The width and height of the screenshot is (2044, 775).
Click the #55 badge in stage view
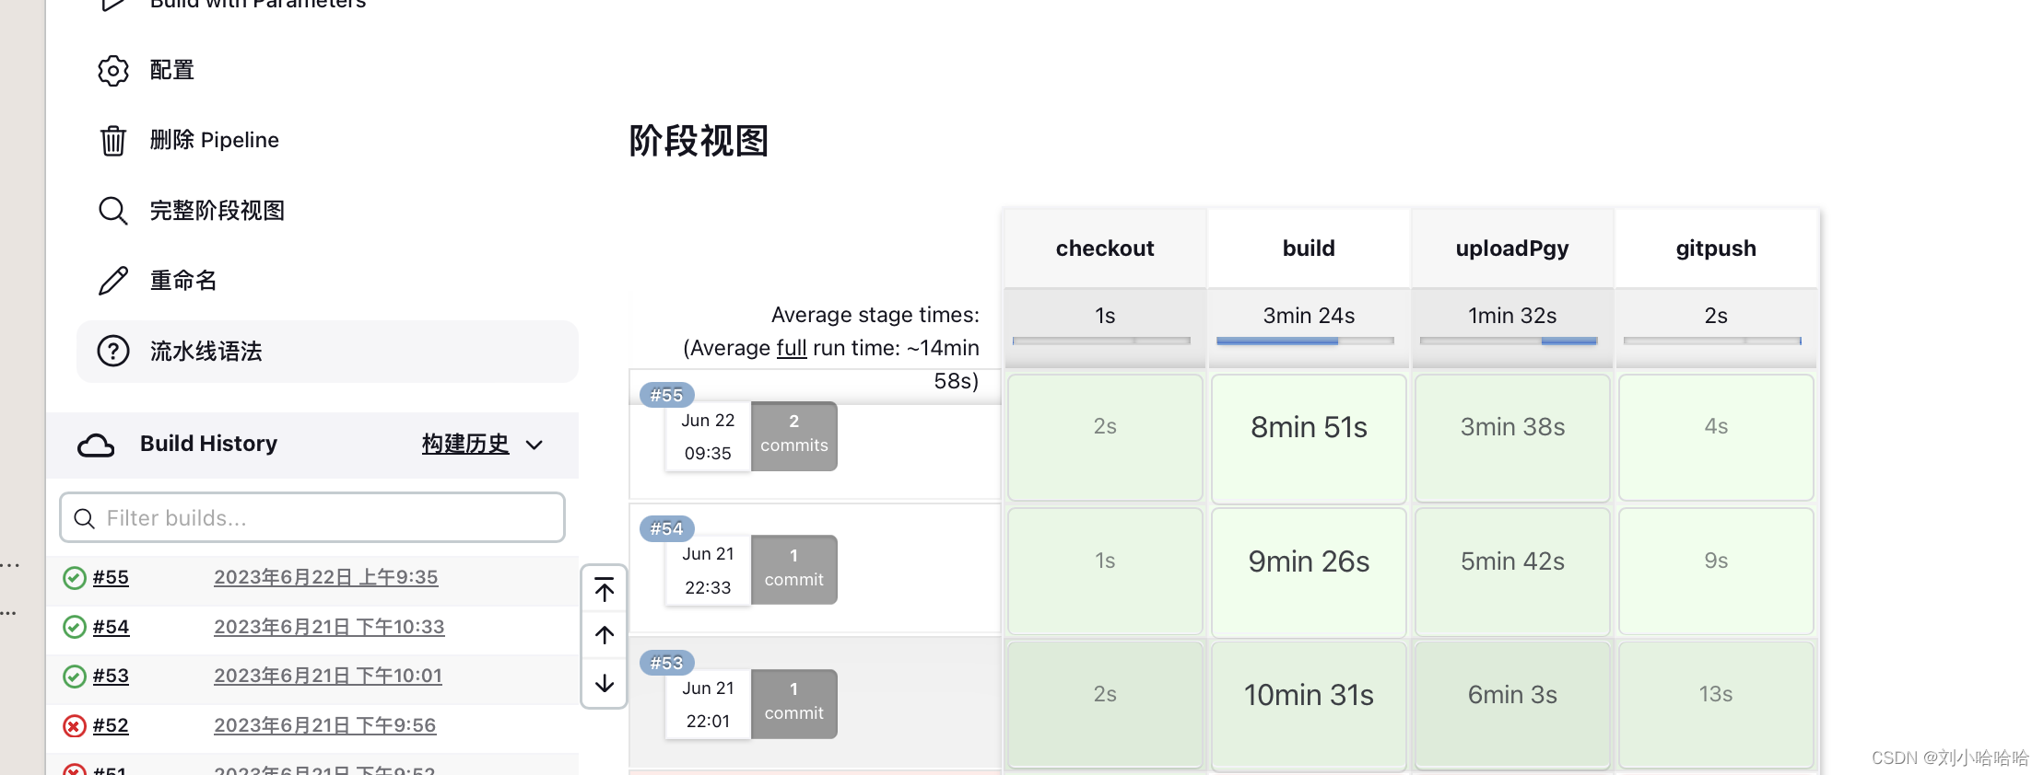667,395
